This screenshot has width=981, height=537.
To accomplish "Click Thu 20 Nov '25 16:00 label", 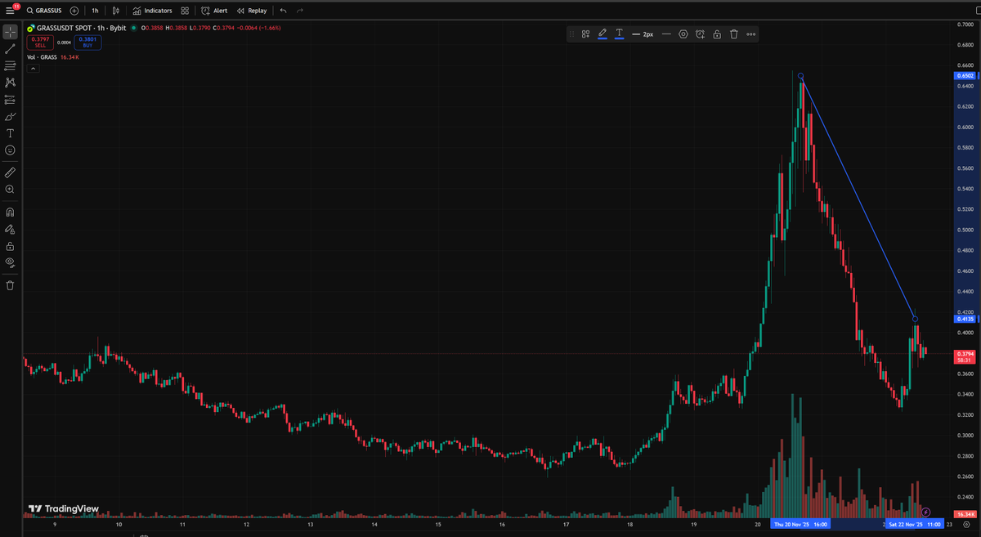I will (x=802, y=524).
